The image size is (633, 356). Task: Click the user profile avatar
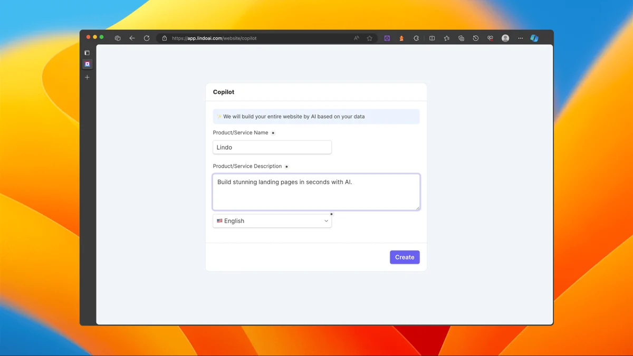coord(505,38)
